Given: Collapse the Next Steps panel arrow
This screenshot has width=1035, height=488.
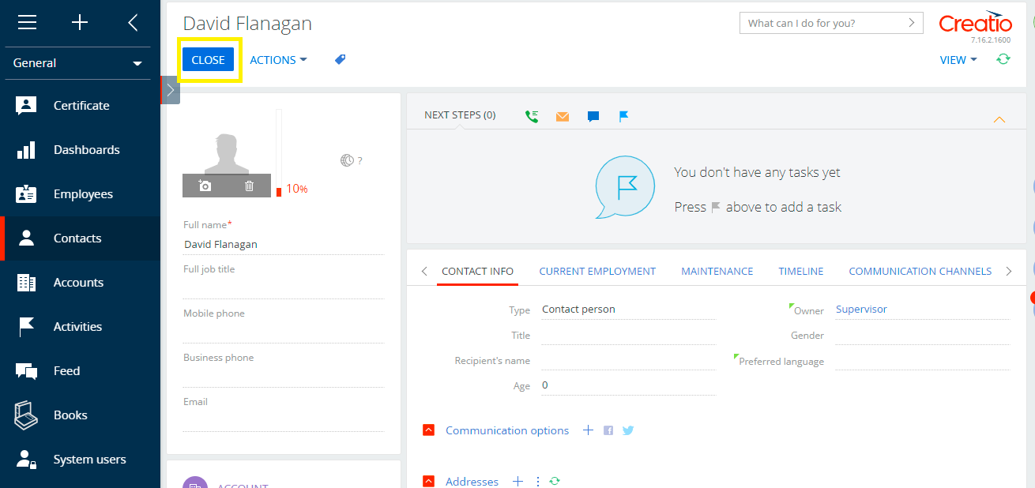Looking at the screenshot, I should click(x=999, y=120).
